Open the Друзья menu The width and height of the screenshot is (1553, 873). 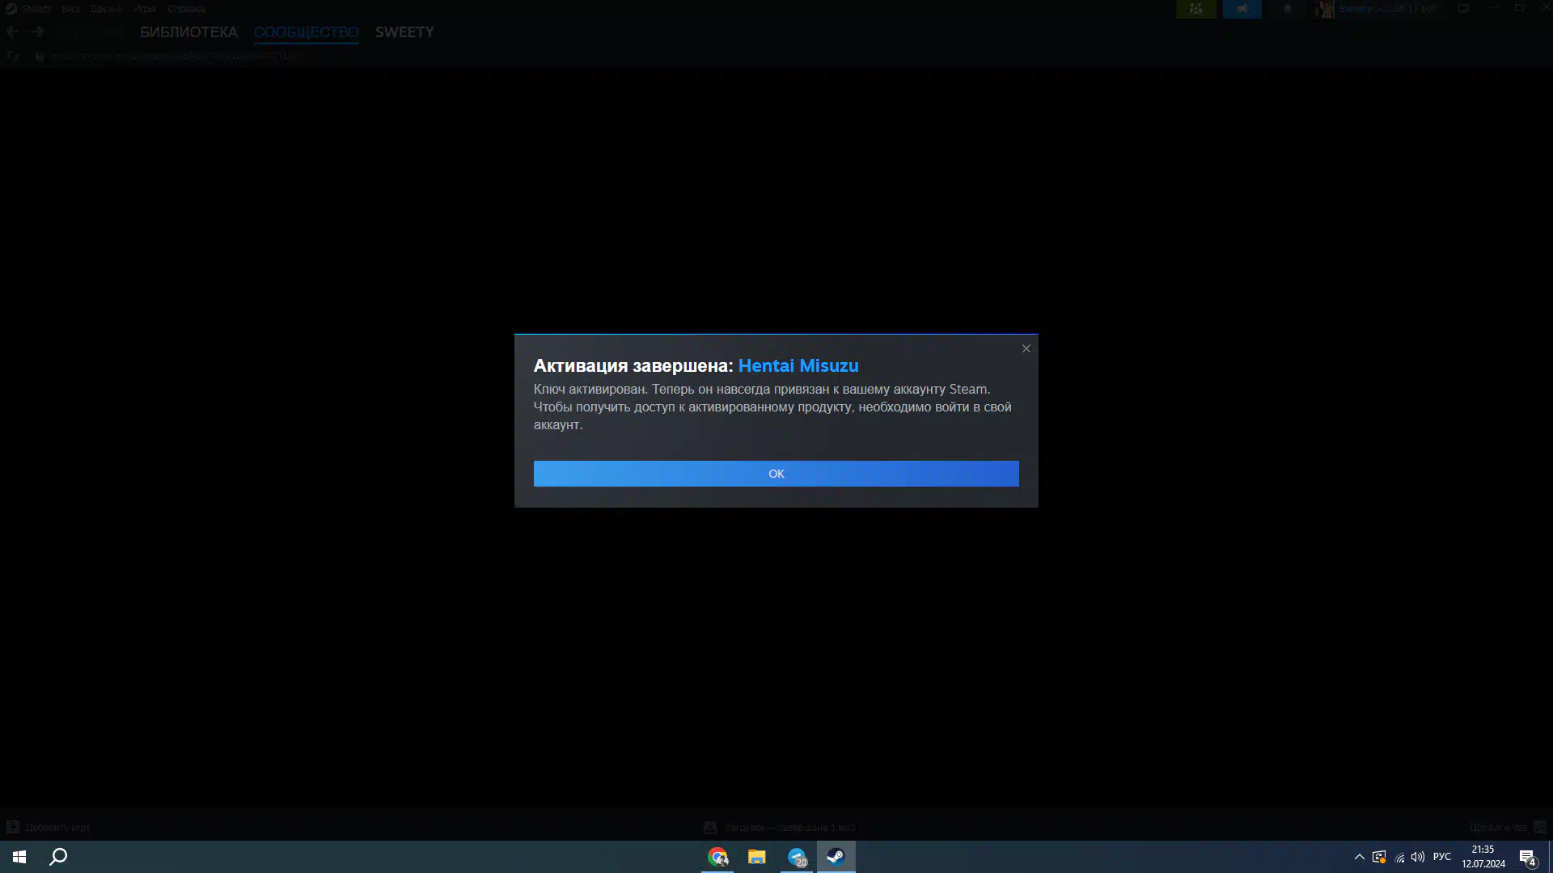pos(106,9)
